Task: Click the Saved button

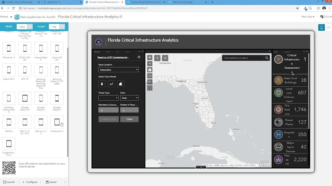Action: click(x=51, y=182)
